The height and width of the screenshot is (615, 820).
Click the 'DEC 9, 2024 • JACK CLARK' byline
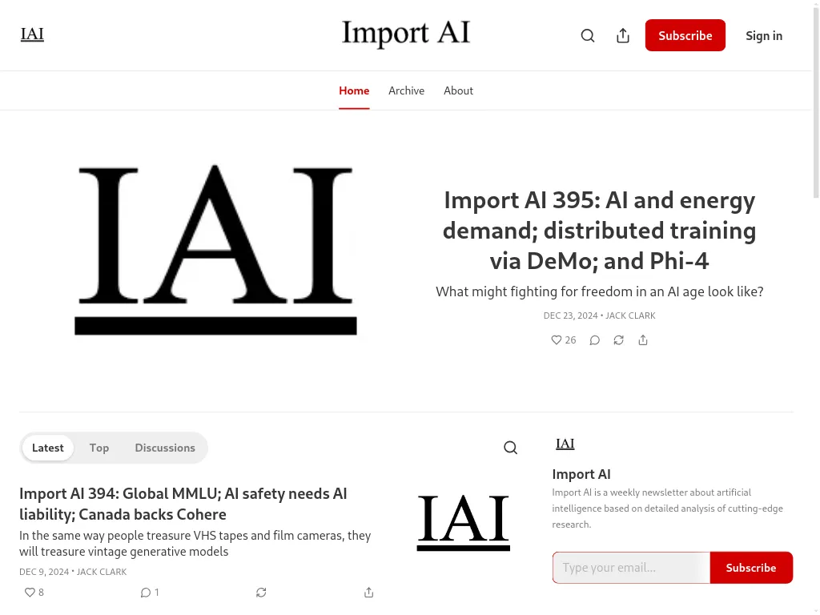pos(73,572)
